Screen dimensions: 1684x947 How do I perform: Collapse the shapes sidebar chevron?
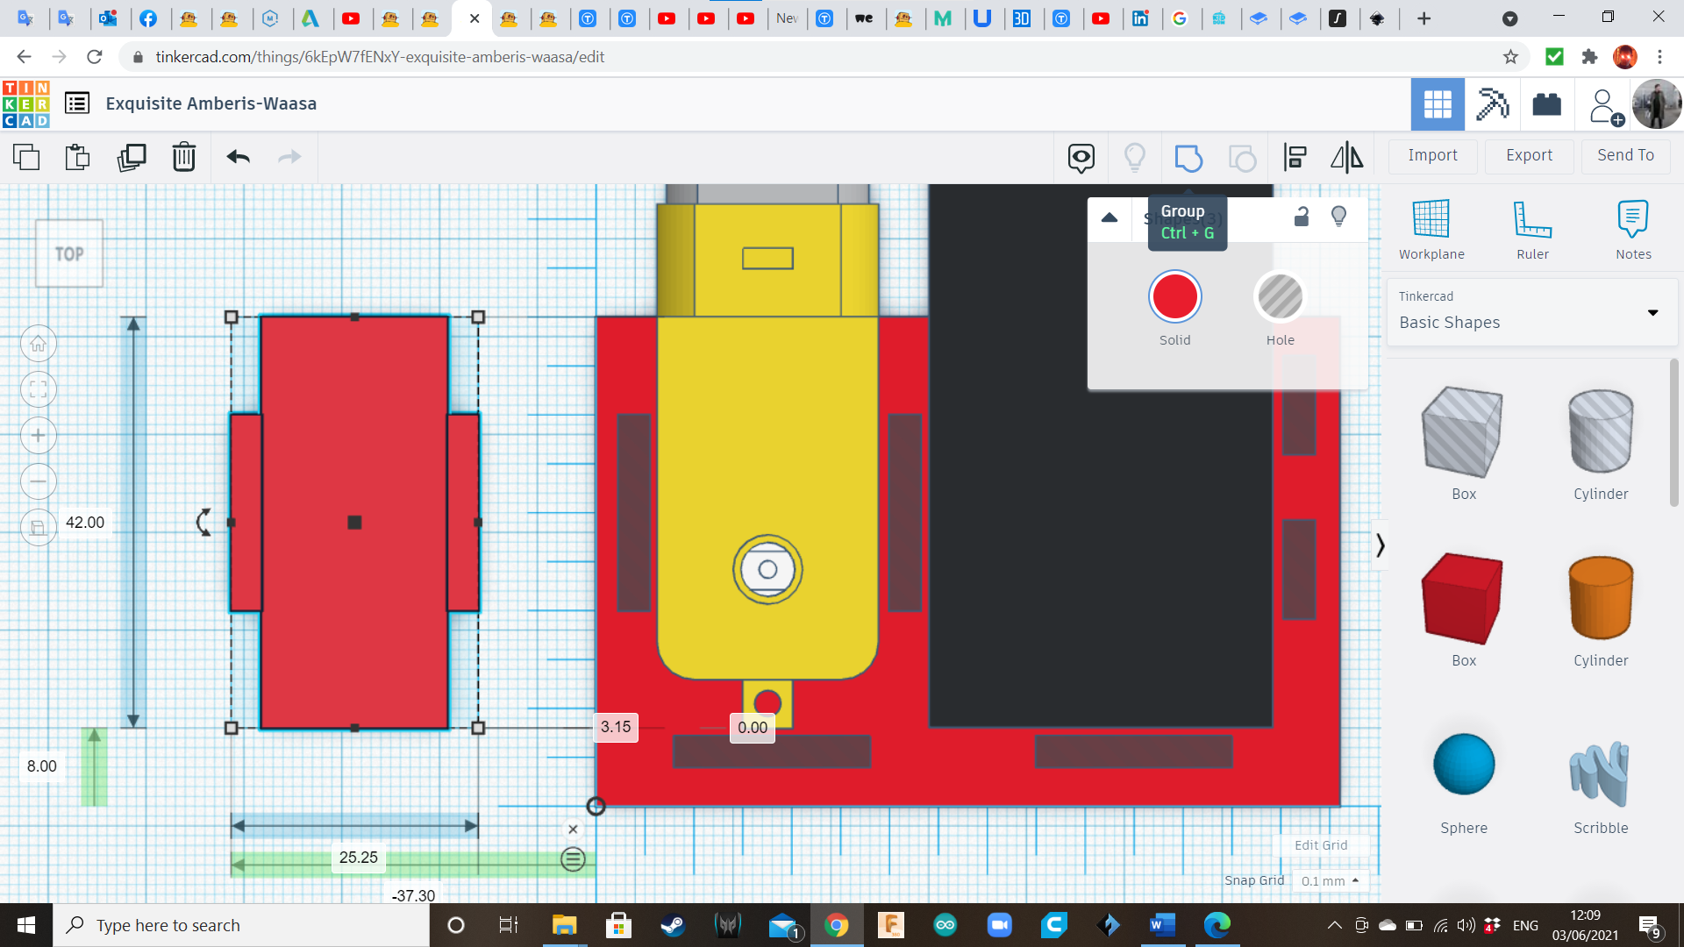click(1380, 545)
